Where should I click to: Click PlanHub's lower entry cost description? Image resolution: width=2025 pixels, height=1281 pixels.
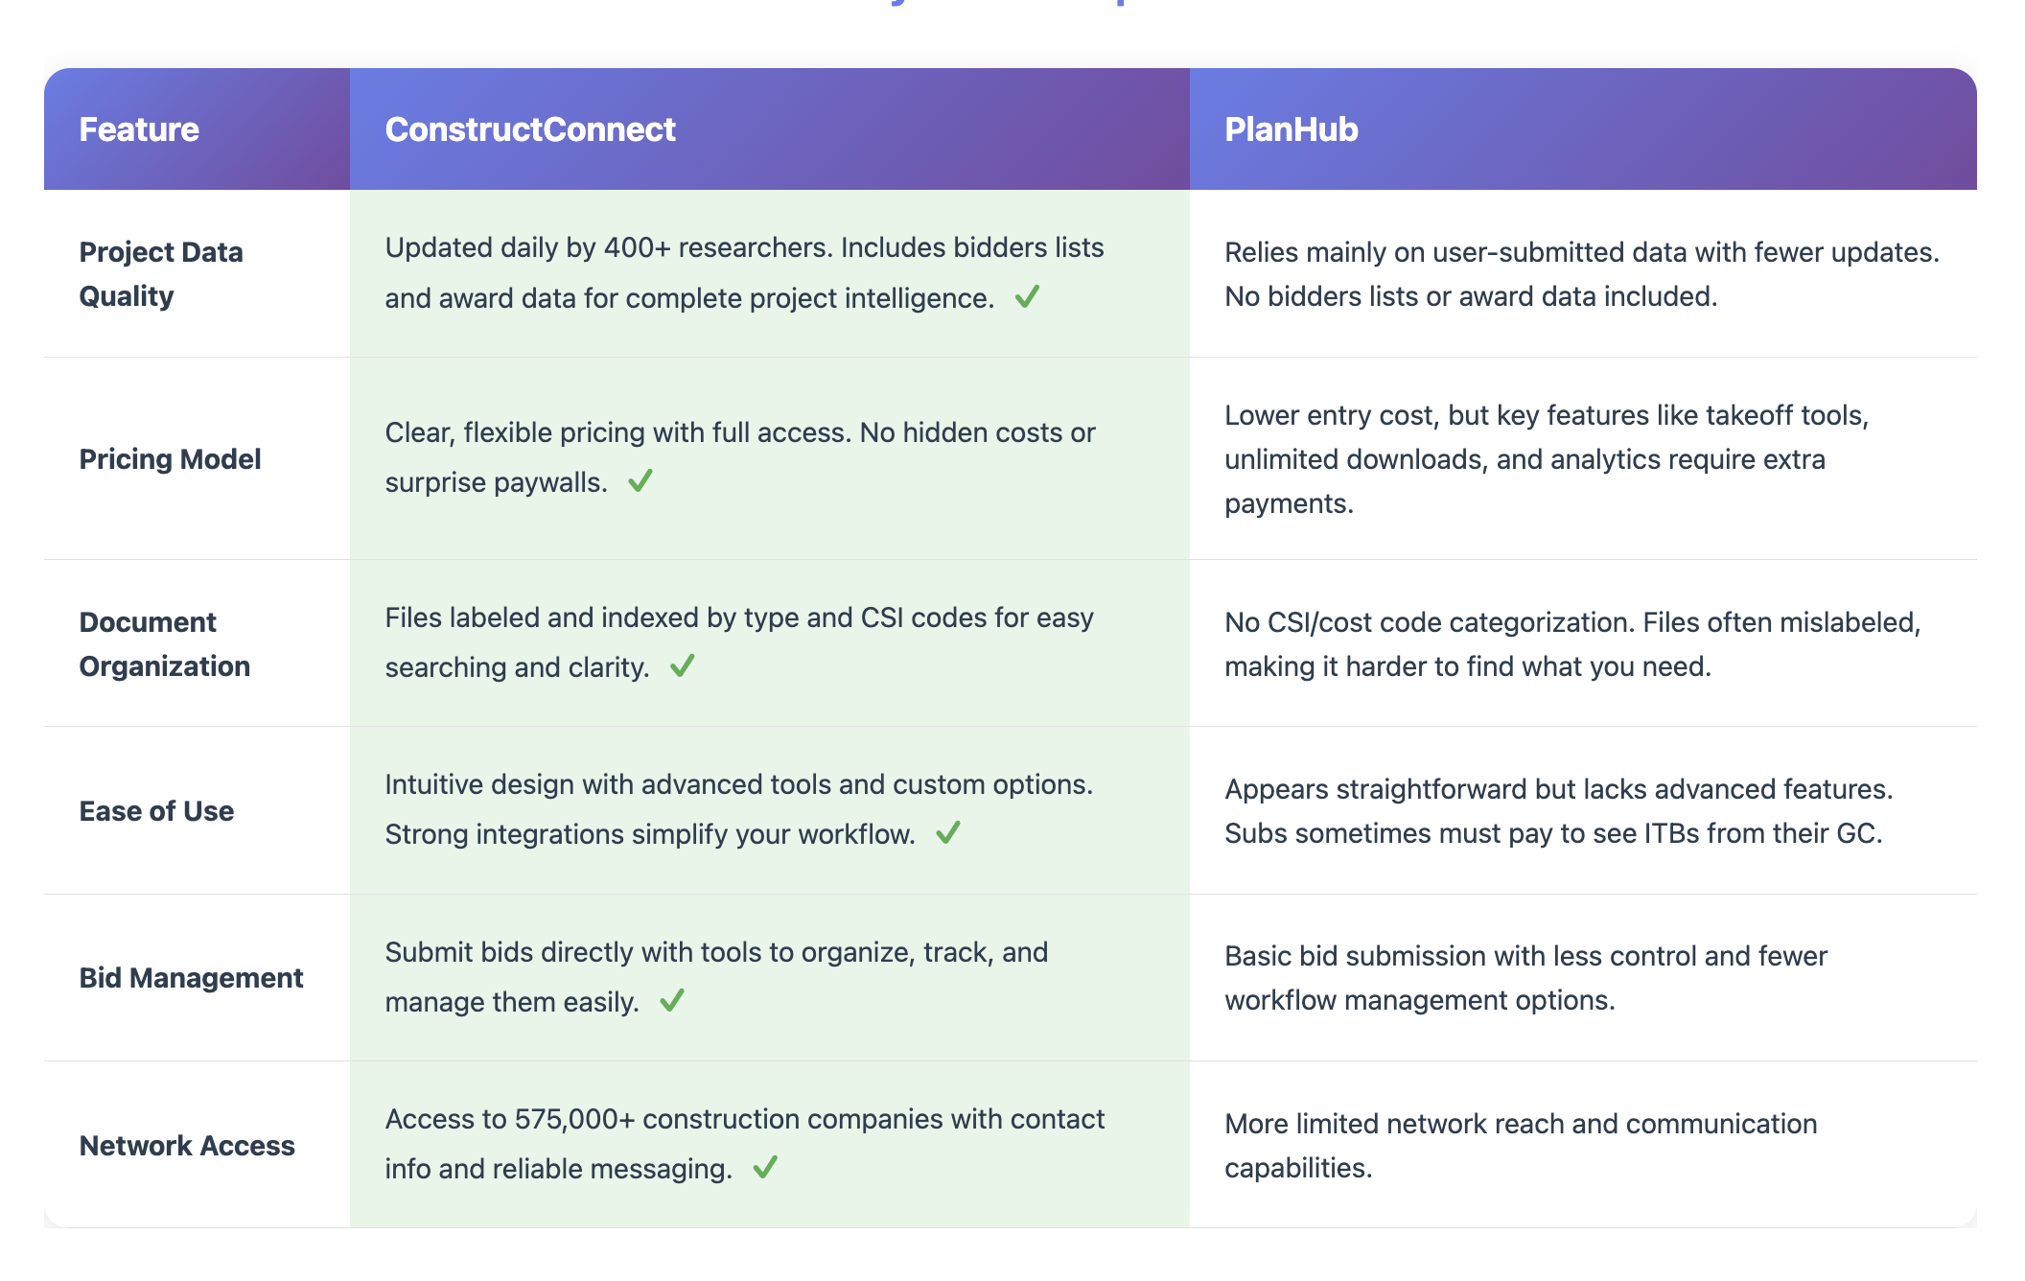point(1547,459)
